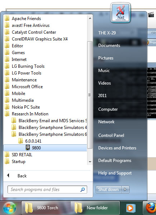Select the Research In Motion label
This screenshot has width=156, height=215.
(30, 114)
